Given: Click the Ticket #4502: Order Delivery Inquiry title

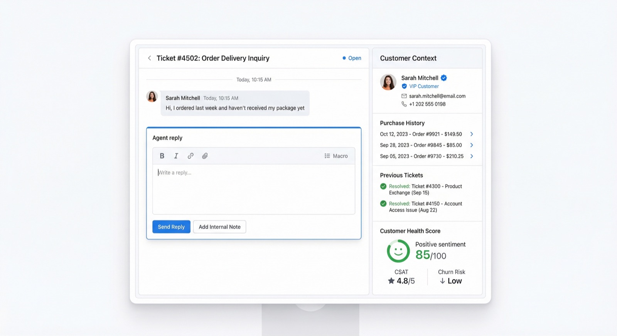Looking at the screenshot, I should tap(213, 58).
